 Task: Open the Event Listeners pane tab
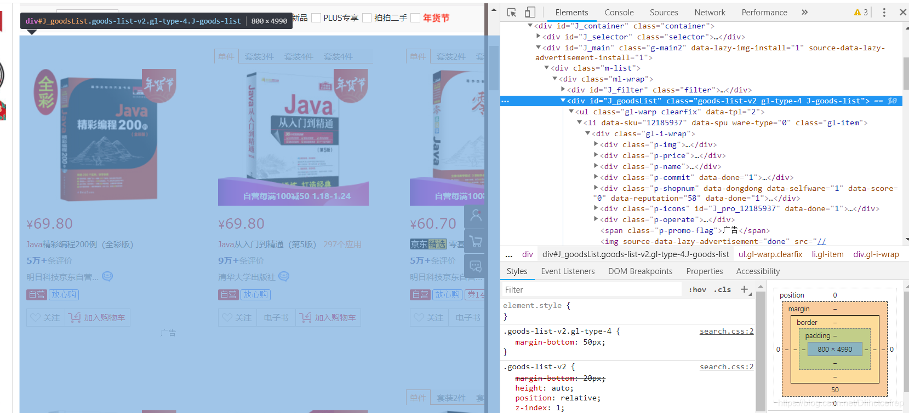coord(568,271)
